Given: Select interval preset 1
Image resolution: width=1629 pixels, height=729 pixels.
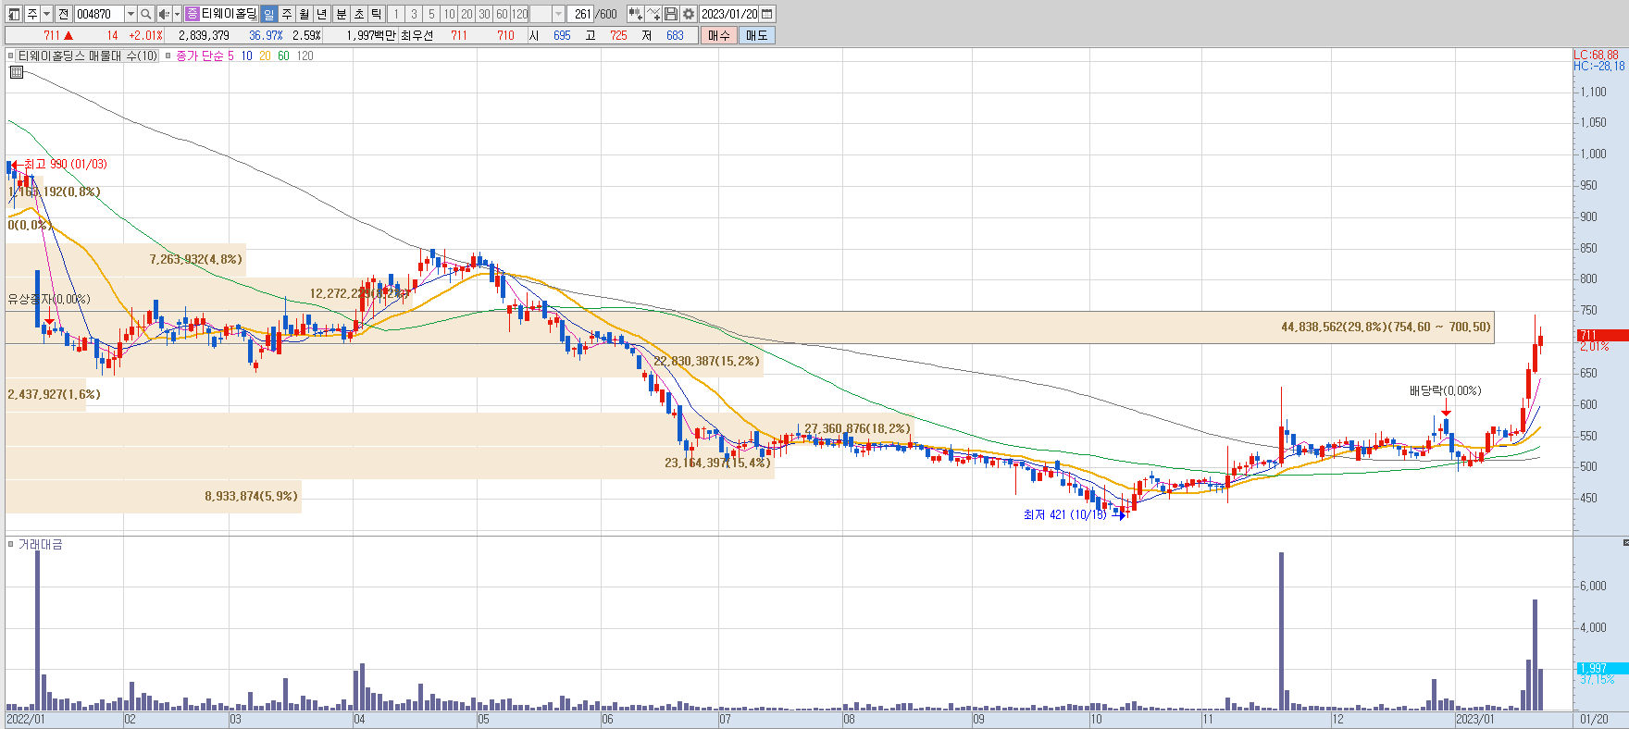Looking at the screenshot, I should pos(396,14).
